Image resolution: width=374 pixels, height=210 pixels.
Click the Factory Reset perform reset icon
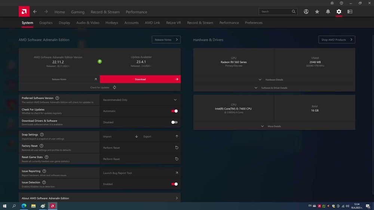pos(177,148)
